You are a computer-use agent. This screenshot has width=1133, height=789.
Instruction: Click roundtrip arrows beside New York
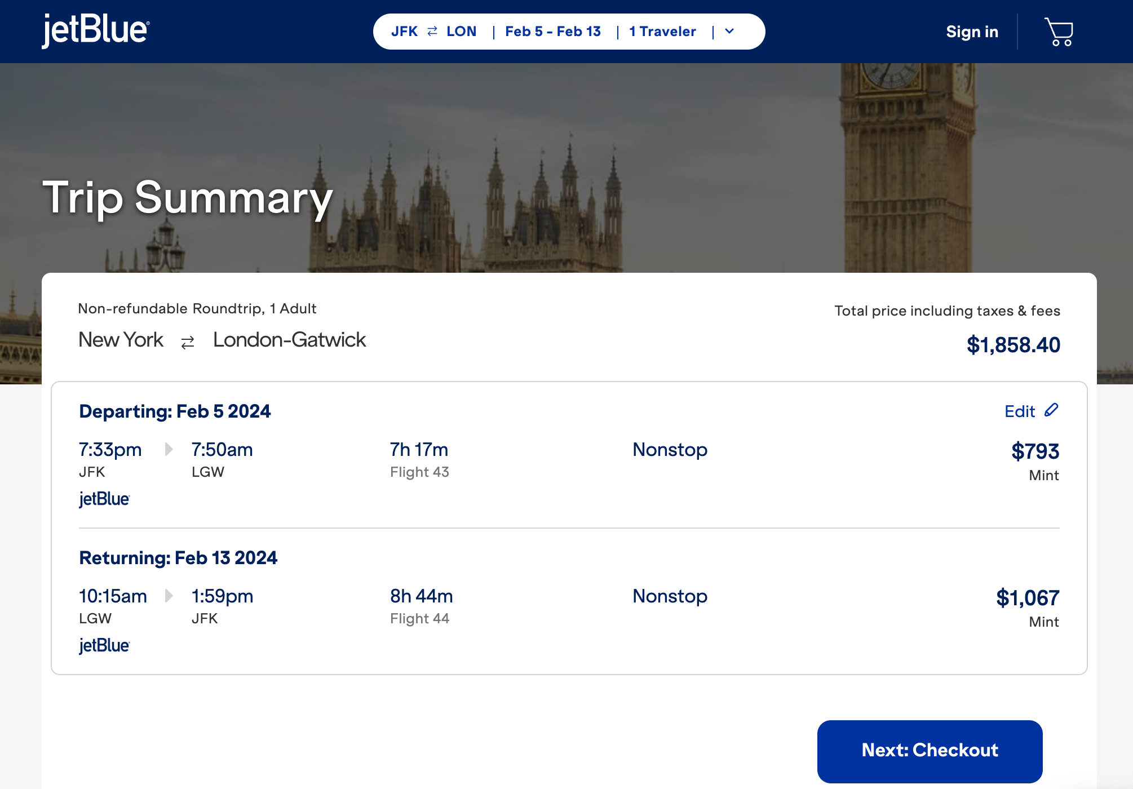tap(188, 342)
